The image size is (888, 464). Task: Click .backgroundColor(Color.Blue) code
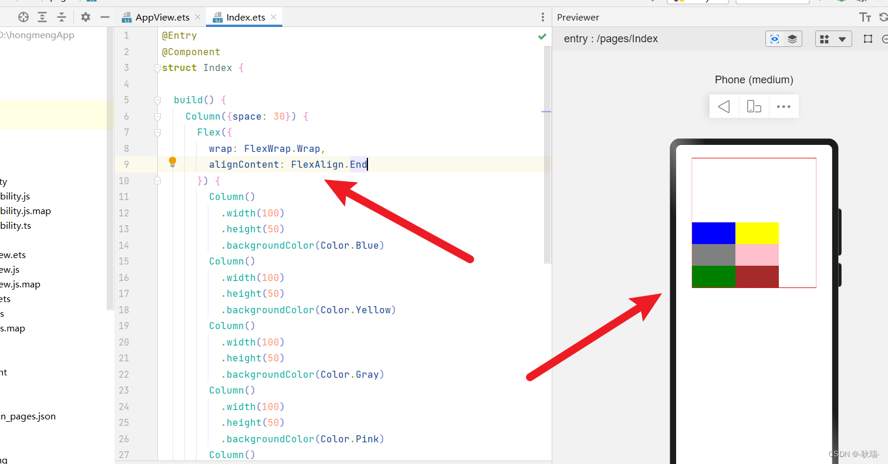[x=303, y=246]
